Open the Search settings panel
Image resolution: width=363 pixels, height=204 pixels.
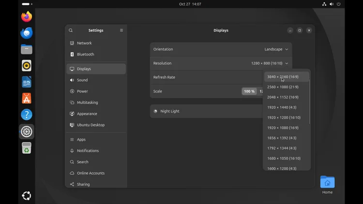coord(96,161)
